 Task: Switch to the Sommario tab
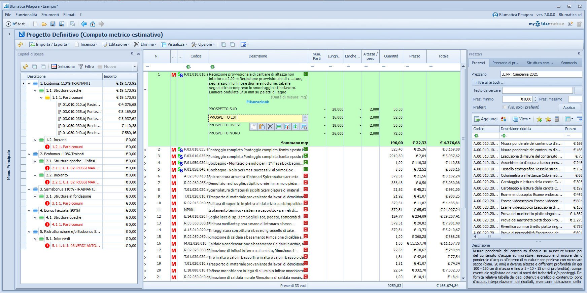[568, 63]
